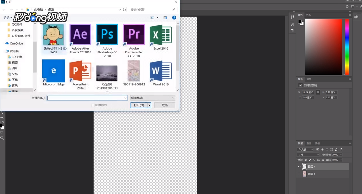Open the 过控1802文件 folder

pyautogui.click(x=19, y=36)
